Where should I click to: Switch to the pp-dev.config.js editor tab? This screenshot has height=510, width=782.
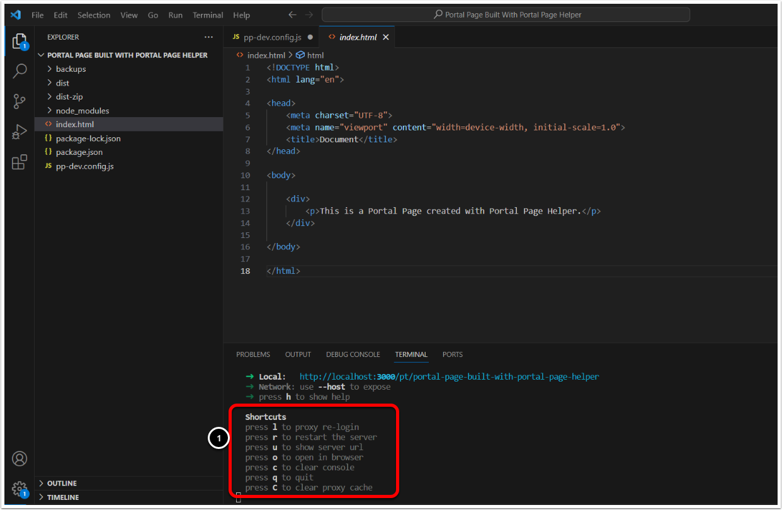272,37
